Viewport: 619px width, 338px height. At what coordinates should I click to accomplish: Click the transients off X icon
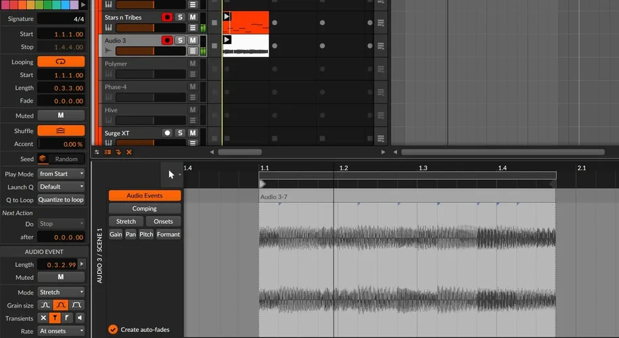click(44, 318)
